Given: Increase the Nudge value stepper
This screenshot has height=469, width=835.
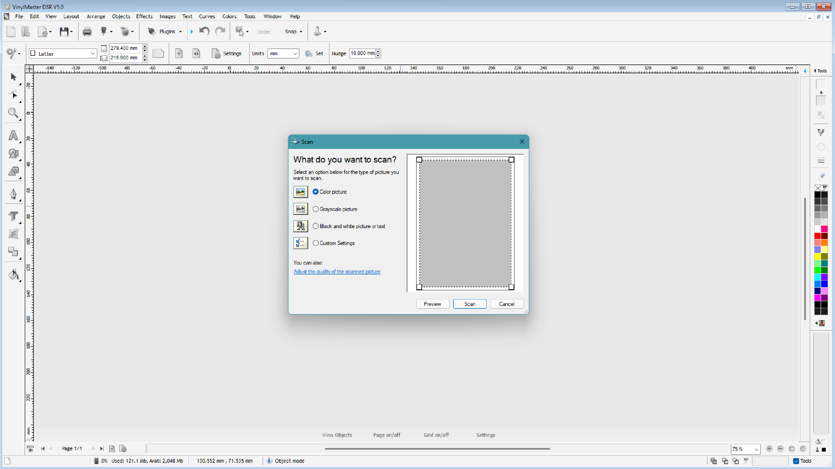Looking at the screenshot, I should pos(378,51).
